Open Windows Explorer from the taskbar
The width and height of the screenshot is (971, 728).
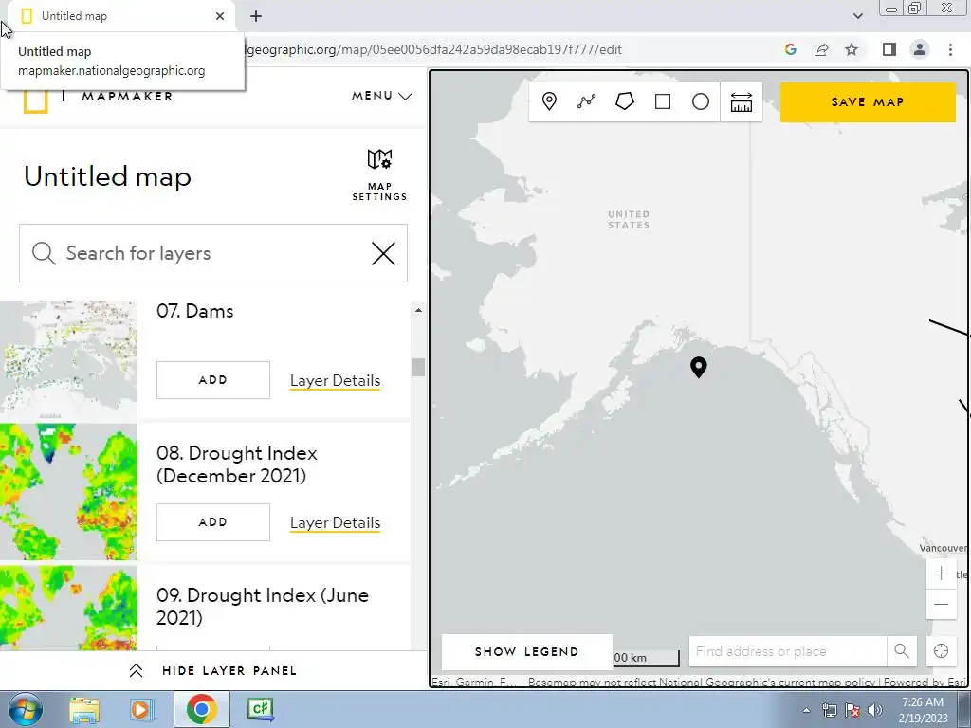[x=84, y=709]
